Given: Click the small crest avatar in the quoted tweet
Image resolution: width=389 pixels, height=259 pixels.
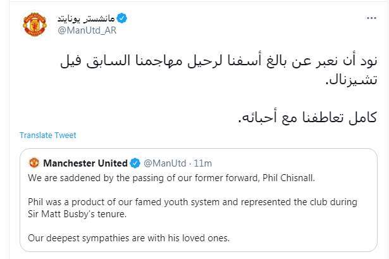Looking at the screenshot, I should [x=35, y=163].
